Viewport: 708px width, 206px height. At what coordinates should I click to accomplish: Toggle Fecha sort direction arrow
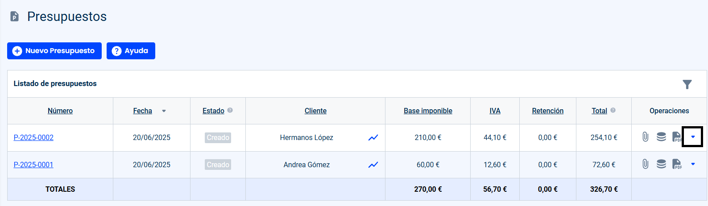click(x=164, y=111)
